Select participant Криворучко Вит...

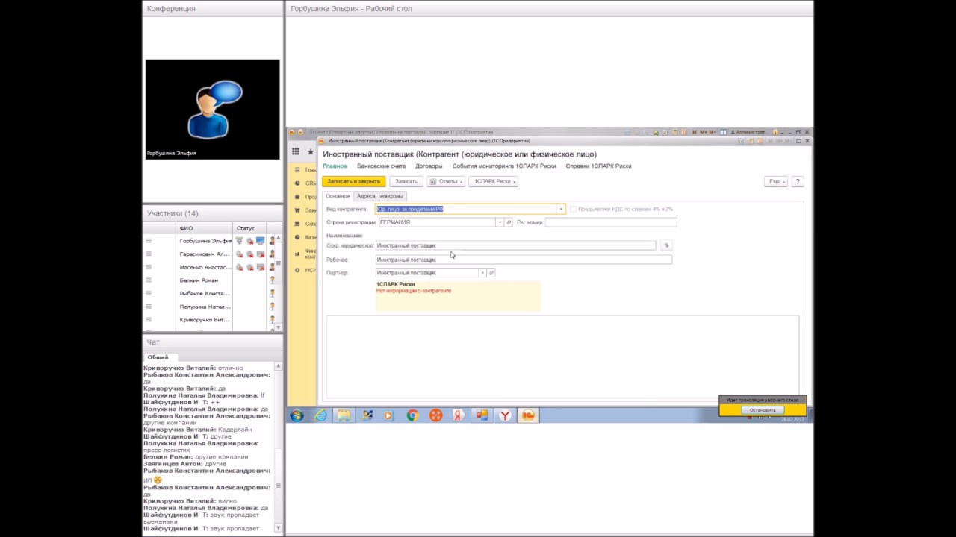tap(205, 320)
